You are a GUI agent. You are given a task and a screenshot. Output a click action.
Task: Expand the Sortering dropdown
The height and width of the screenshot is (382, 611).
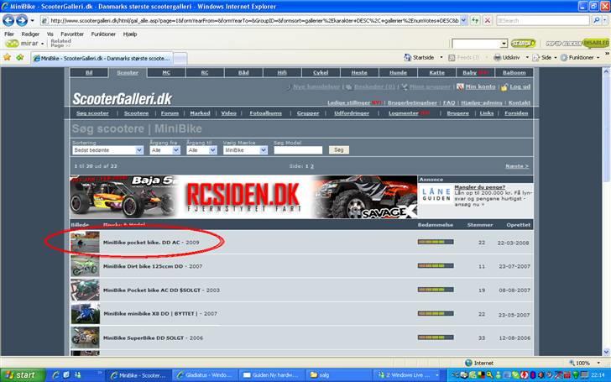click(x=108, y=150)
